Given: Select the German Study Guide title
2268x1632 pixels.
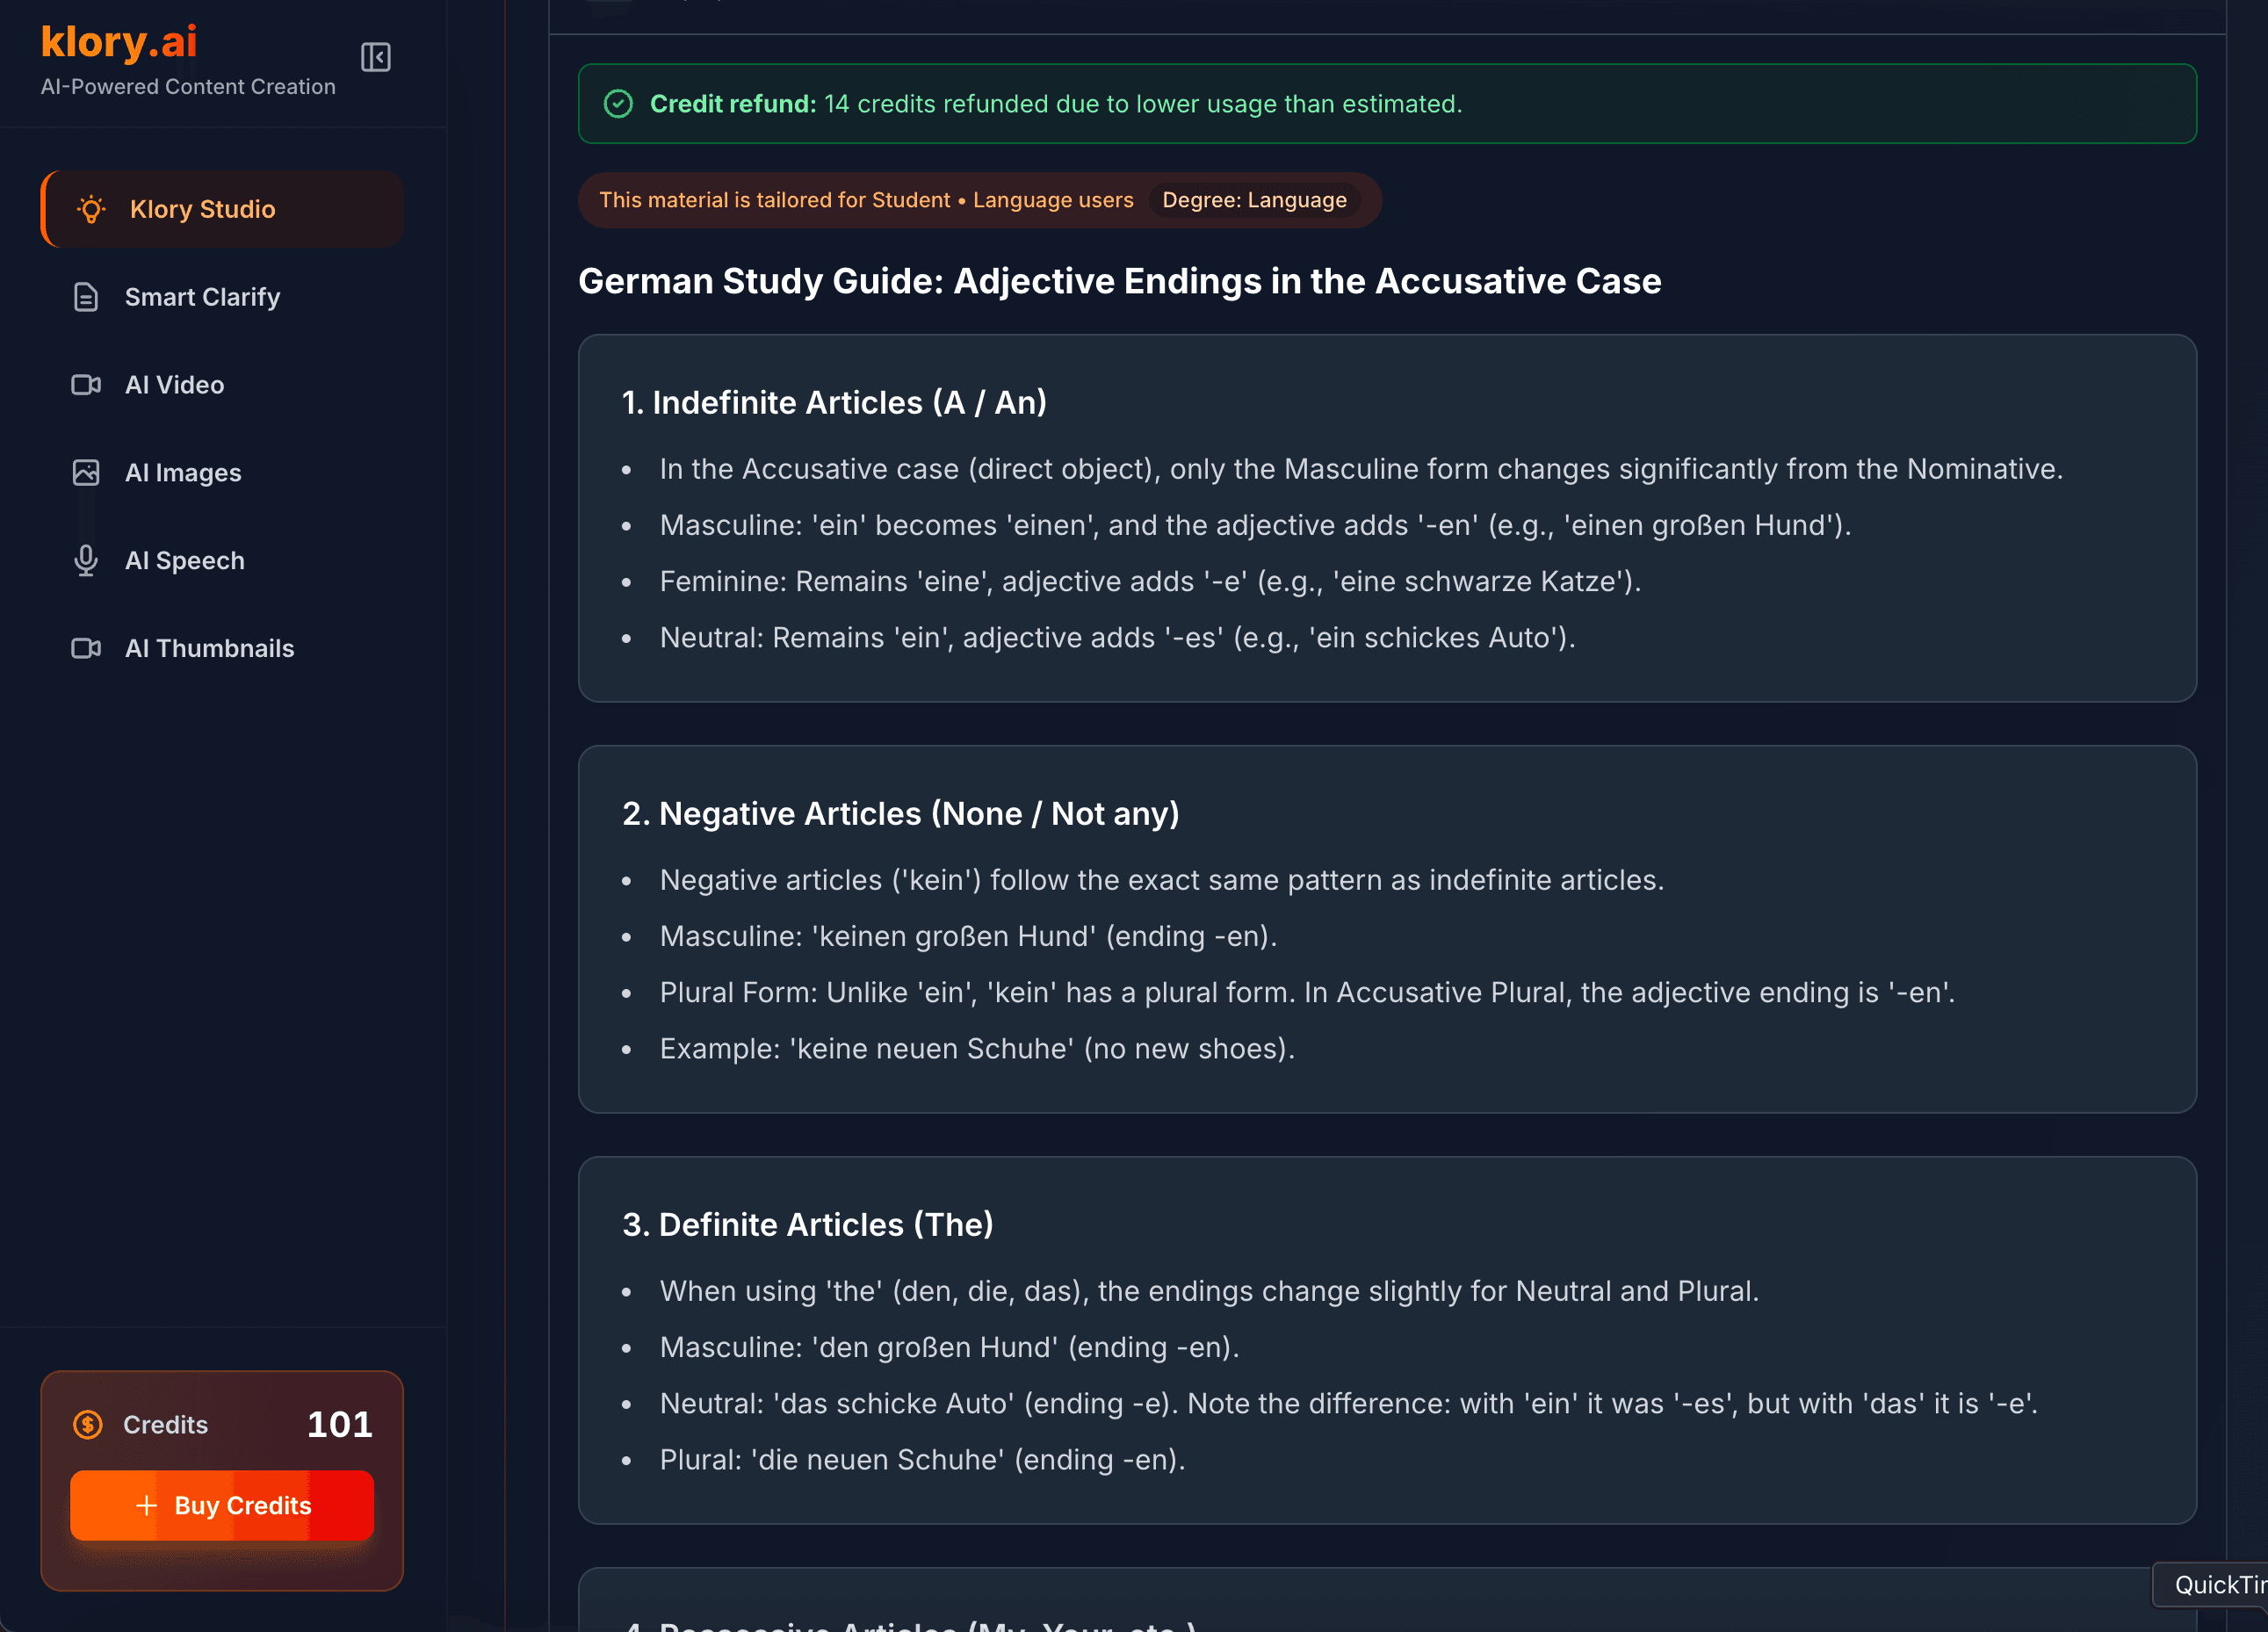Looking at the screenshot, I should coord(1118,281).
